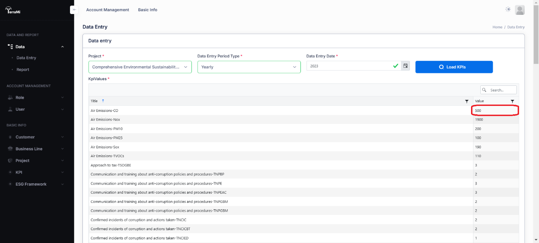Open the Account Management top tab

tap(107, 10)
